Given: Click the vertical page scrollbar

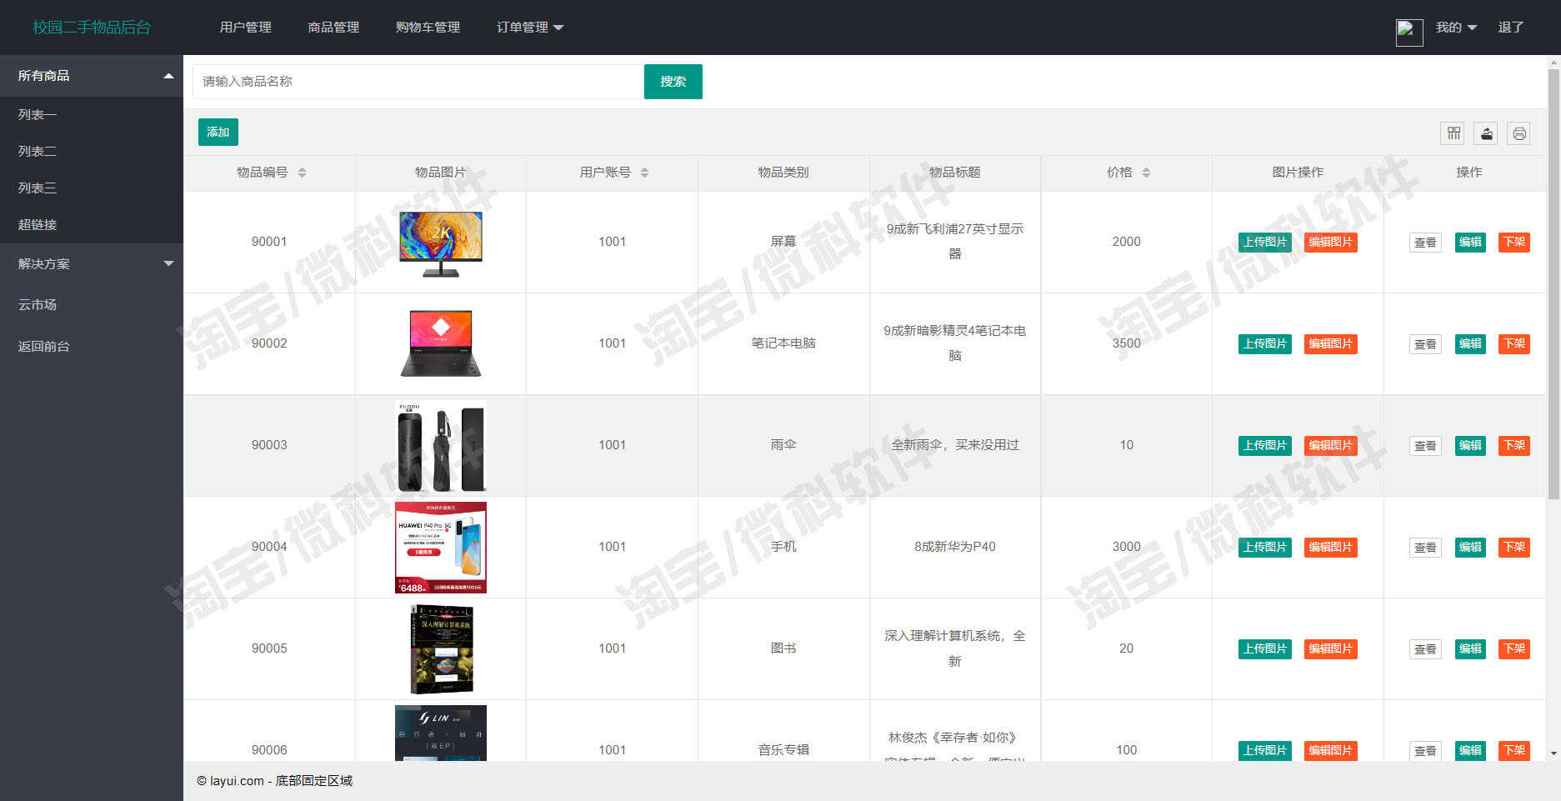Looking at the screenshot, I should pyautogui.click(x=1553, y=283).
